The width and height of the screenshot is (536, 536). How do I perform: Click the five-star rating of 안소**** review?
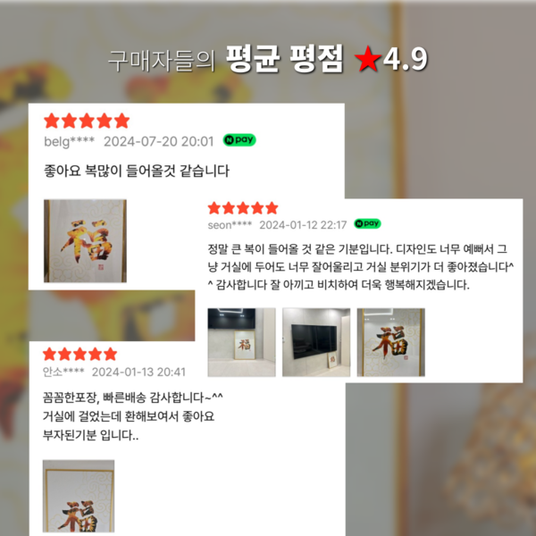80,354
